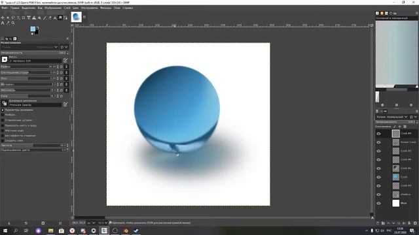Select the Fuzzy Select tool
Viewport: 419px width, 235px height.
pos(18,18)
